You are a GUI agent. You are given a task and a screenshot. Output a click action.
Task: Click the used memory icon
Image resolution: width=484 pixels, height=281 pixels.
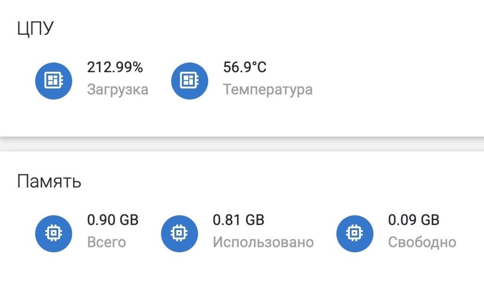point(180,234)
